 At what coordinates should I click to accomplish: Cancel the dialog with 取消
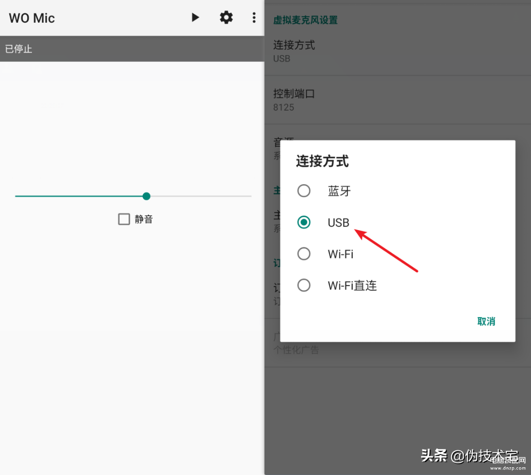pos(486,321)
